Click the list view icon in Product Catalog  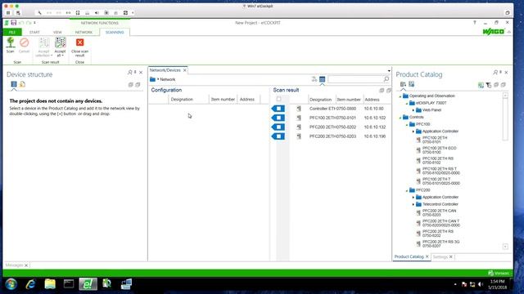point(403,84)
